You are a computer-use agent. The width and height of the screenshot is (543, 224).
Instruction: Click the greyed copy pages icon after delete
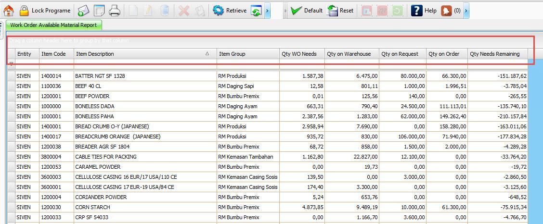click(x=200, y=11)
